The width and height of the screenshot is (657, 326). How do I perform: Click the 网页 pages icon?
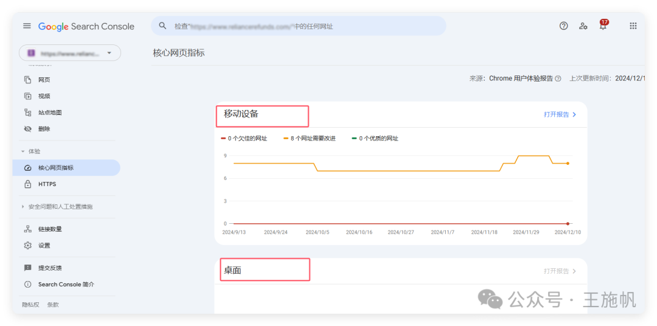click(27, 80)
